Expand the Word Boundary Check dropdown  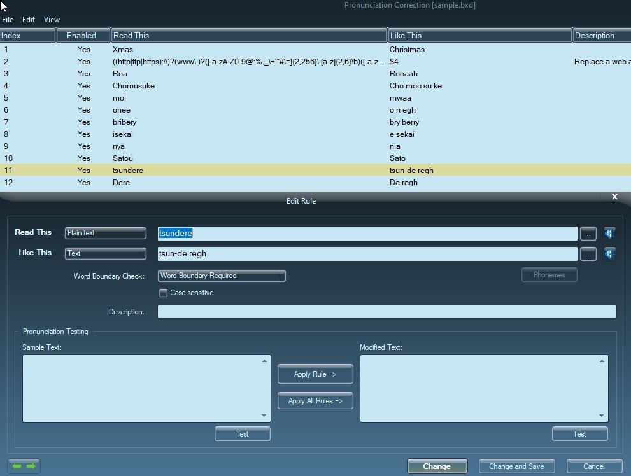tap(222, 276)
